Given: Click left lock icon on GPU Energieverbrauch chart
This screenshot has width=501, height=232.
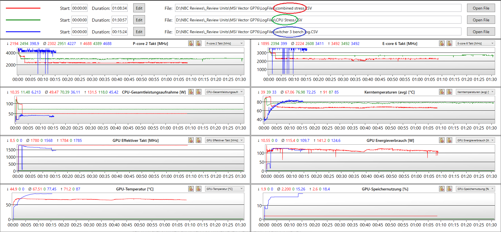Looking at the screenshot, I should click(x=442, y=140).
